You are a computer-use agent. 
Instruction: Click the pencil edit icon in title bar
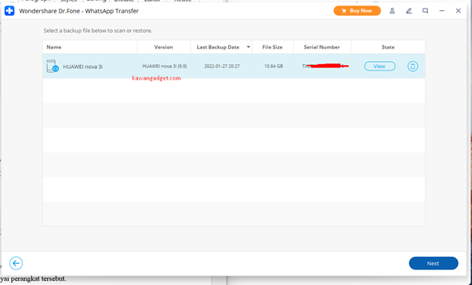(408, 11)
